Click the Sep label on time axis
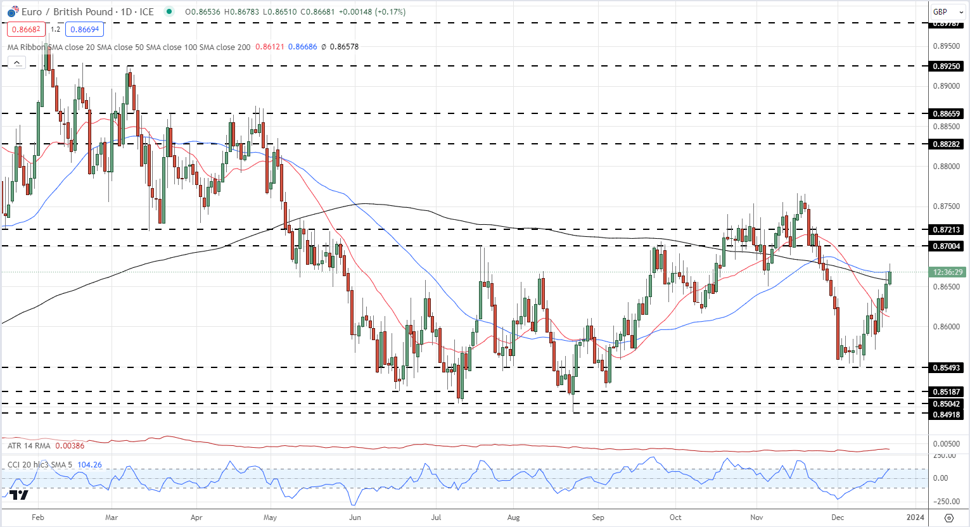 click(598, 517)
